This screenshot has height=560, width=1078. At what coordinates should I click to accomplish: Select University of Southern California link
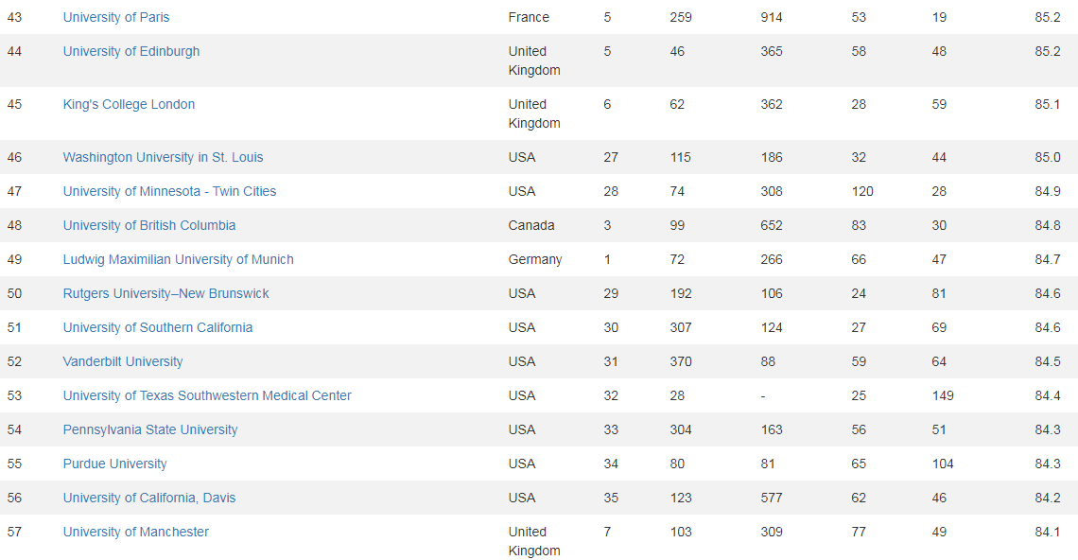[157, 327]
